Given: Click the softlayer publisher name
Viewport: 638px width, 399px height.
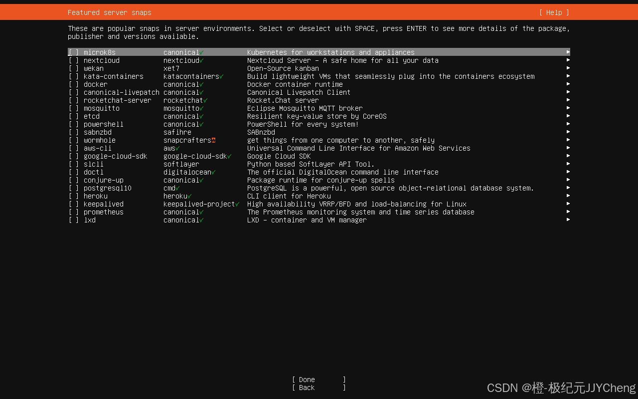Looking at the screenshot, I should coord(181,164).
